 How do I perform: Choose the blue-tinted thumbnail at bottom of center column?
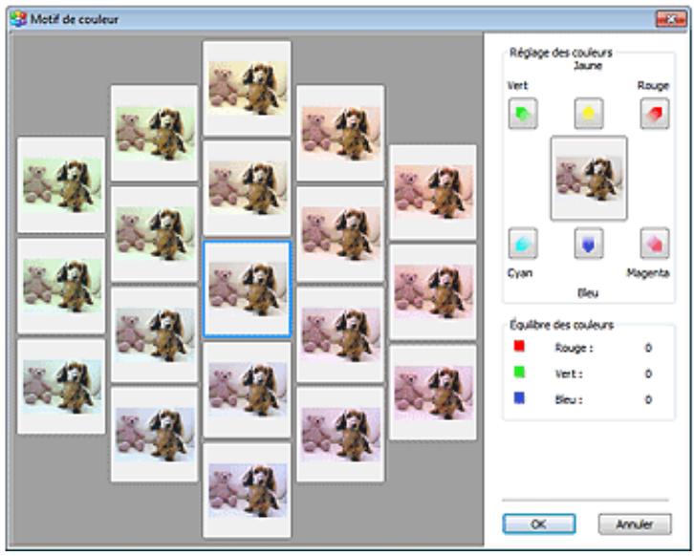coord(248,489)
